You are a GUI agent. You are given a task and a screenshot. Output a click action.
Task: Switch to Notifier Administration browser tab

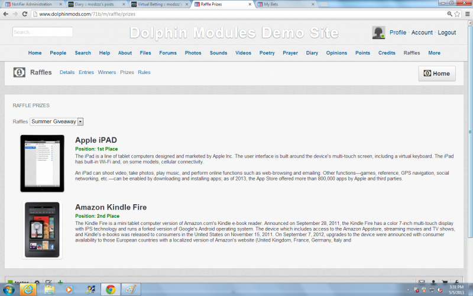point(32,4)
